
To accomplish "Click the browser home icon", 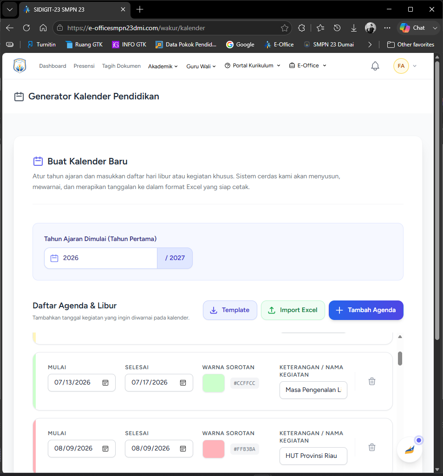I will click(x=43, y=28).
